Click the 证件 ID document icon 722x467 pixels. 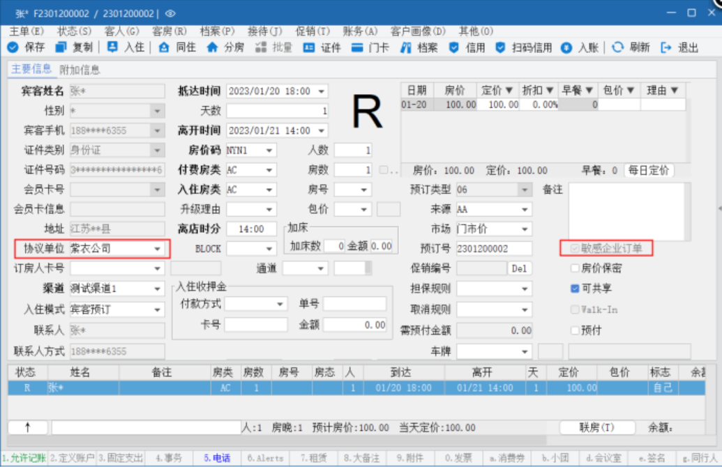[308, 47]
